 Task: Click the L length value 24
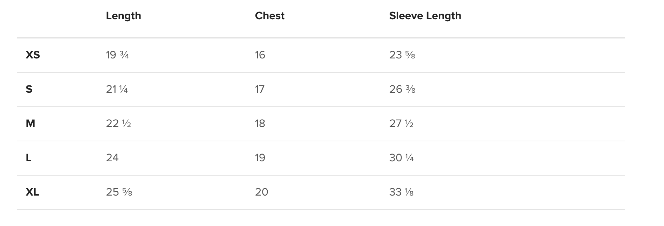coord(112,158)
